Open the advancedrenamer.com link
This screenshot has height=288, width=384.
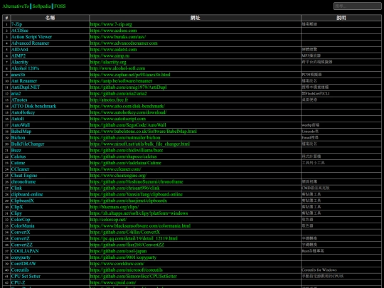coord(124,43)
